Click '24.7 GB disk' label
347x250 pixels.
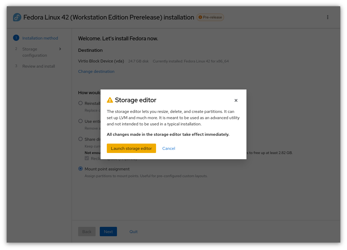coord(138,61)
